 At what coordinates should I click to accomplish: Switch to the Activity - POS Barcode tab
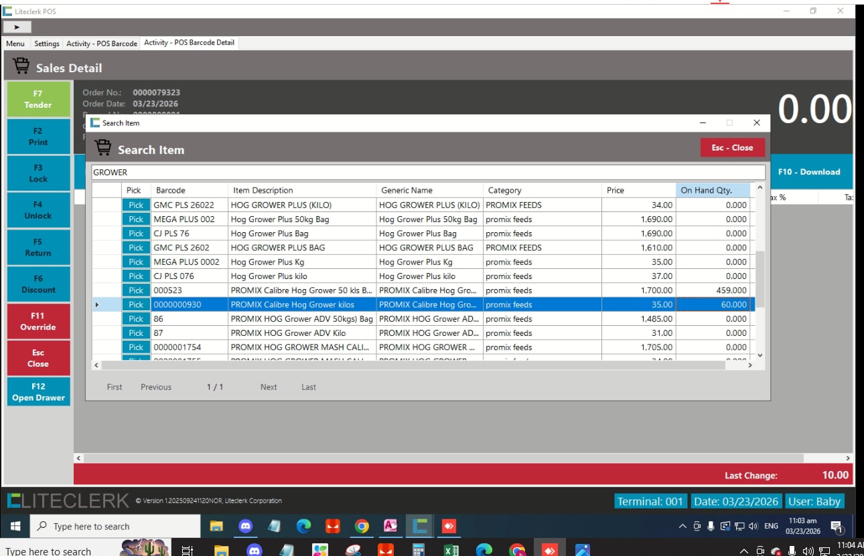coord(101,43)
